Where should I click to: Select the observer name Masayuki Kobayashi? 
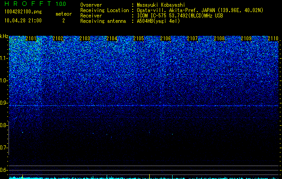pos(161,5)
